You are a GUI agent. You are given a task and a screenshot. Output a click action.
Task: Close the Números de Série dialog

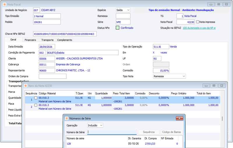179,118
